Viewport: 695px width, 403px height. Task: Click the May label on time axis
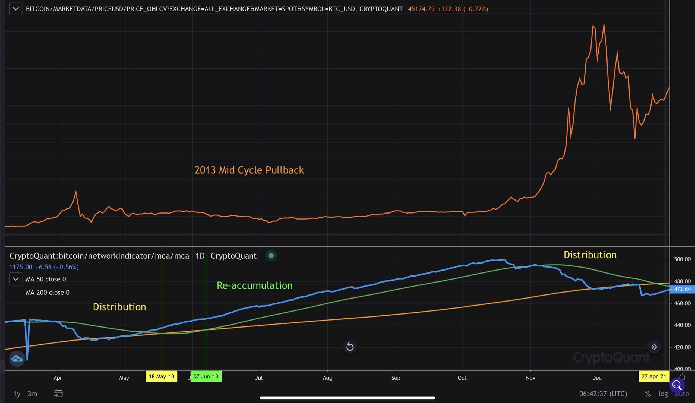[x=124, y=378]
